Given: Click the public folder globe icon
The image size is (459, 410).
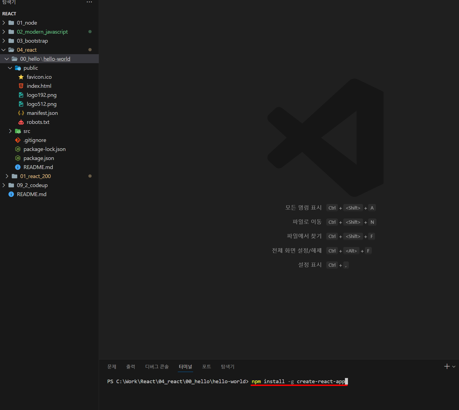Looking at the screenshot, I should [18, 68].
